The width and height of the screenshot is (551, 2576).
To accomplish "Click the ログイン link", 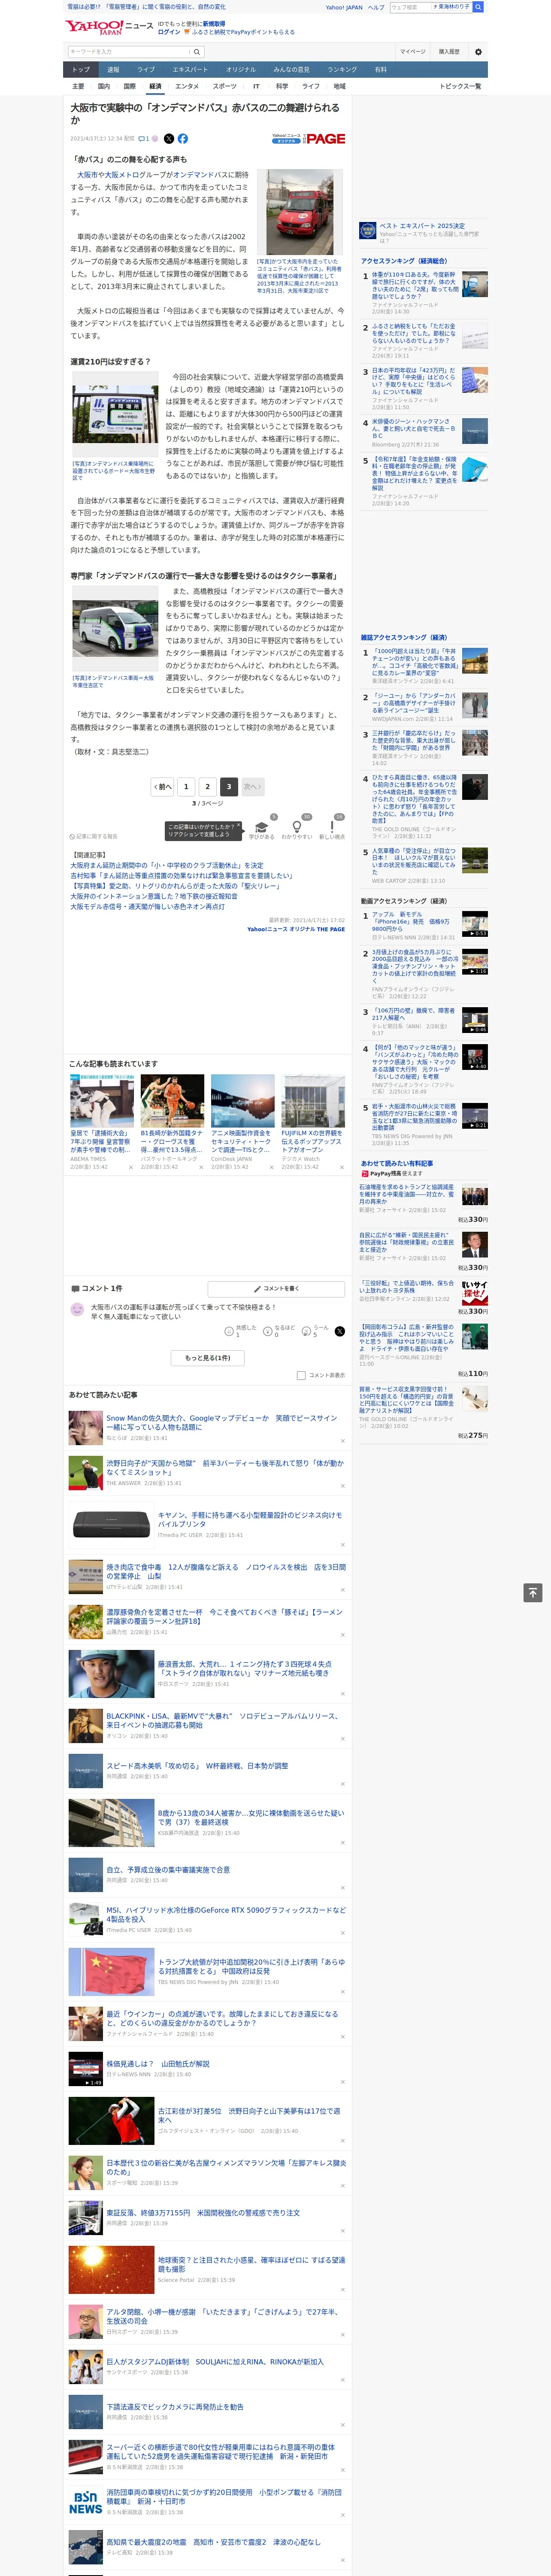I will point(169,32).
